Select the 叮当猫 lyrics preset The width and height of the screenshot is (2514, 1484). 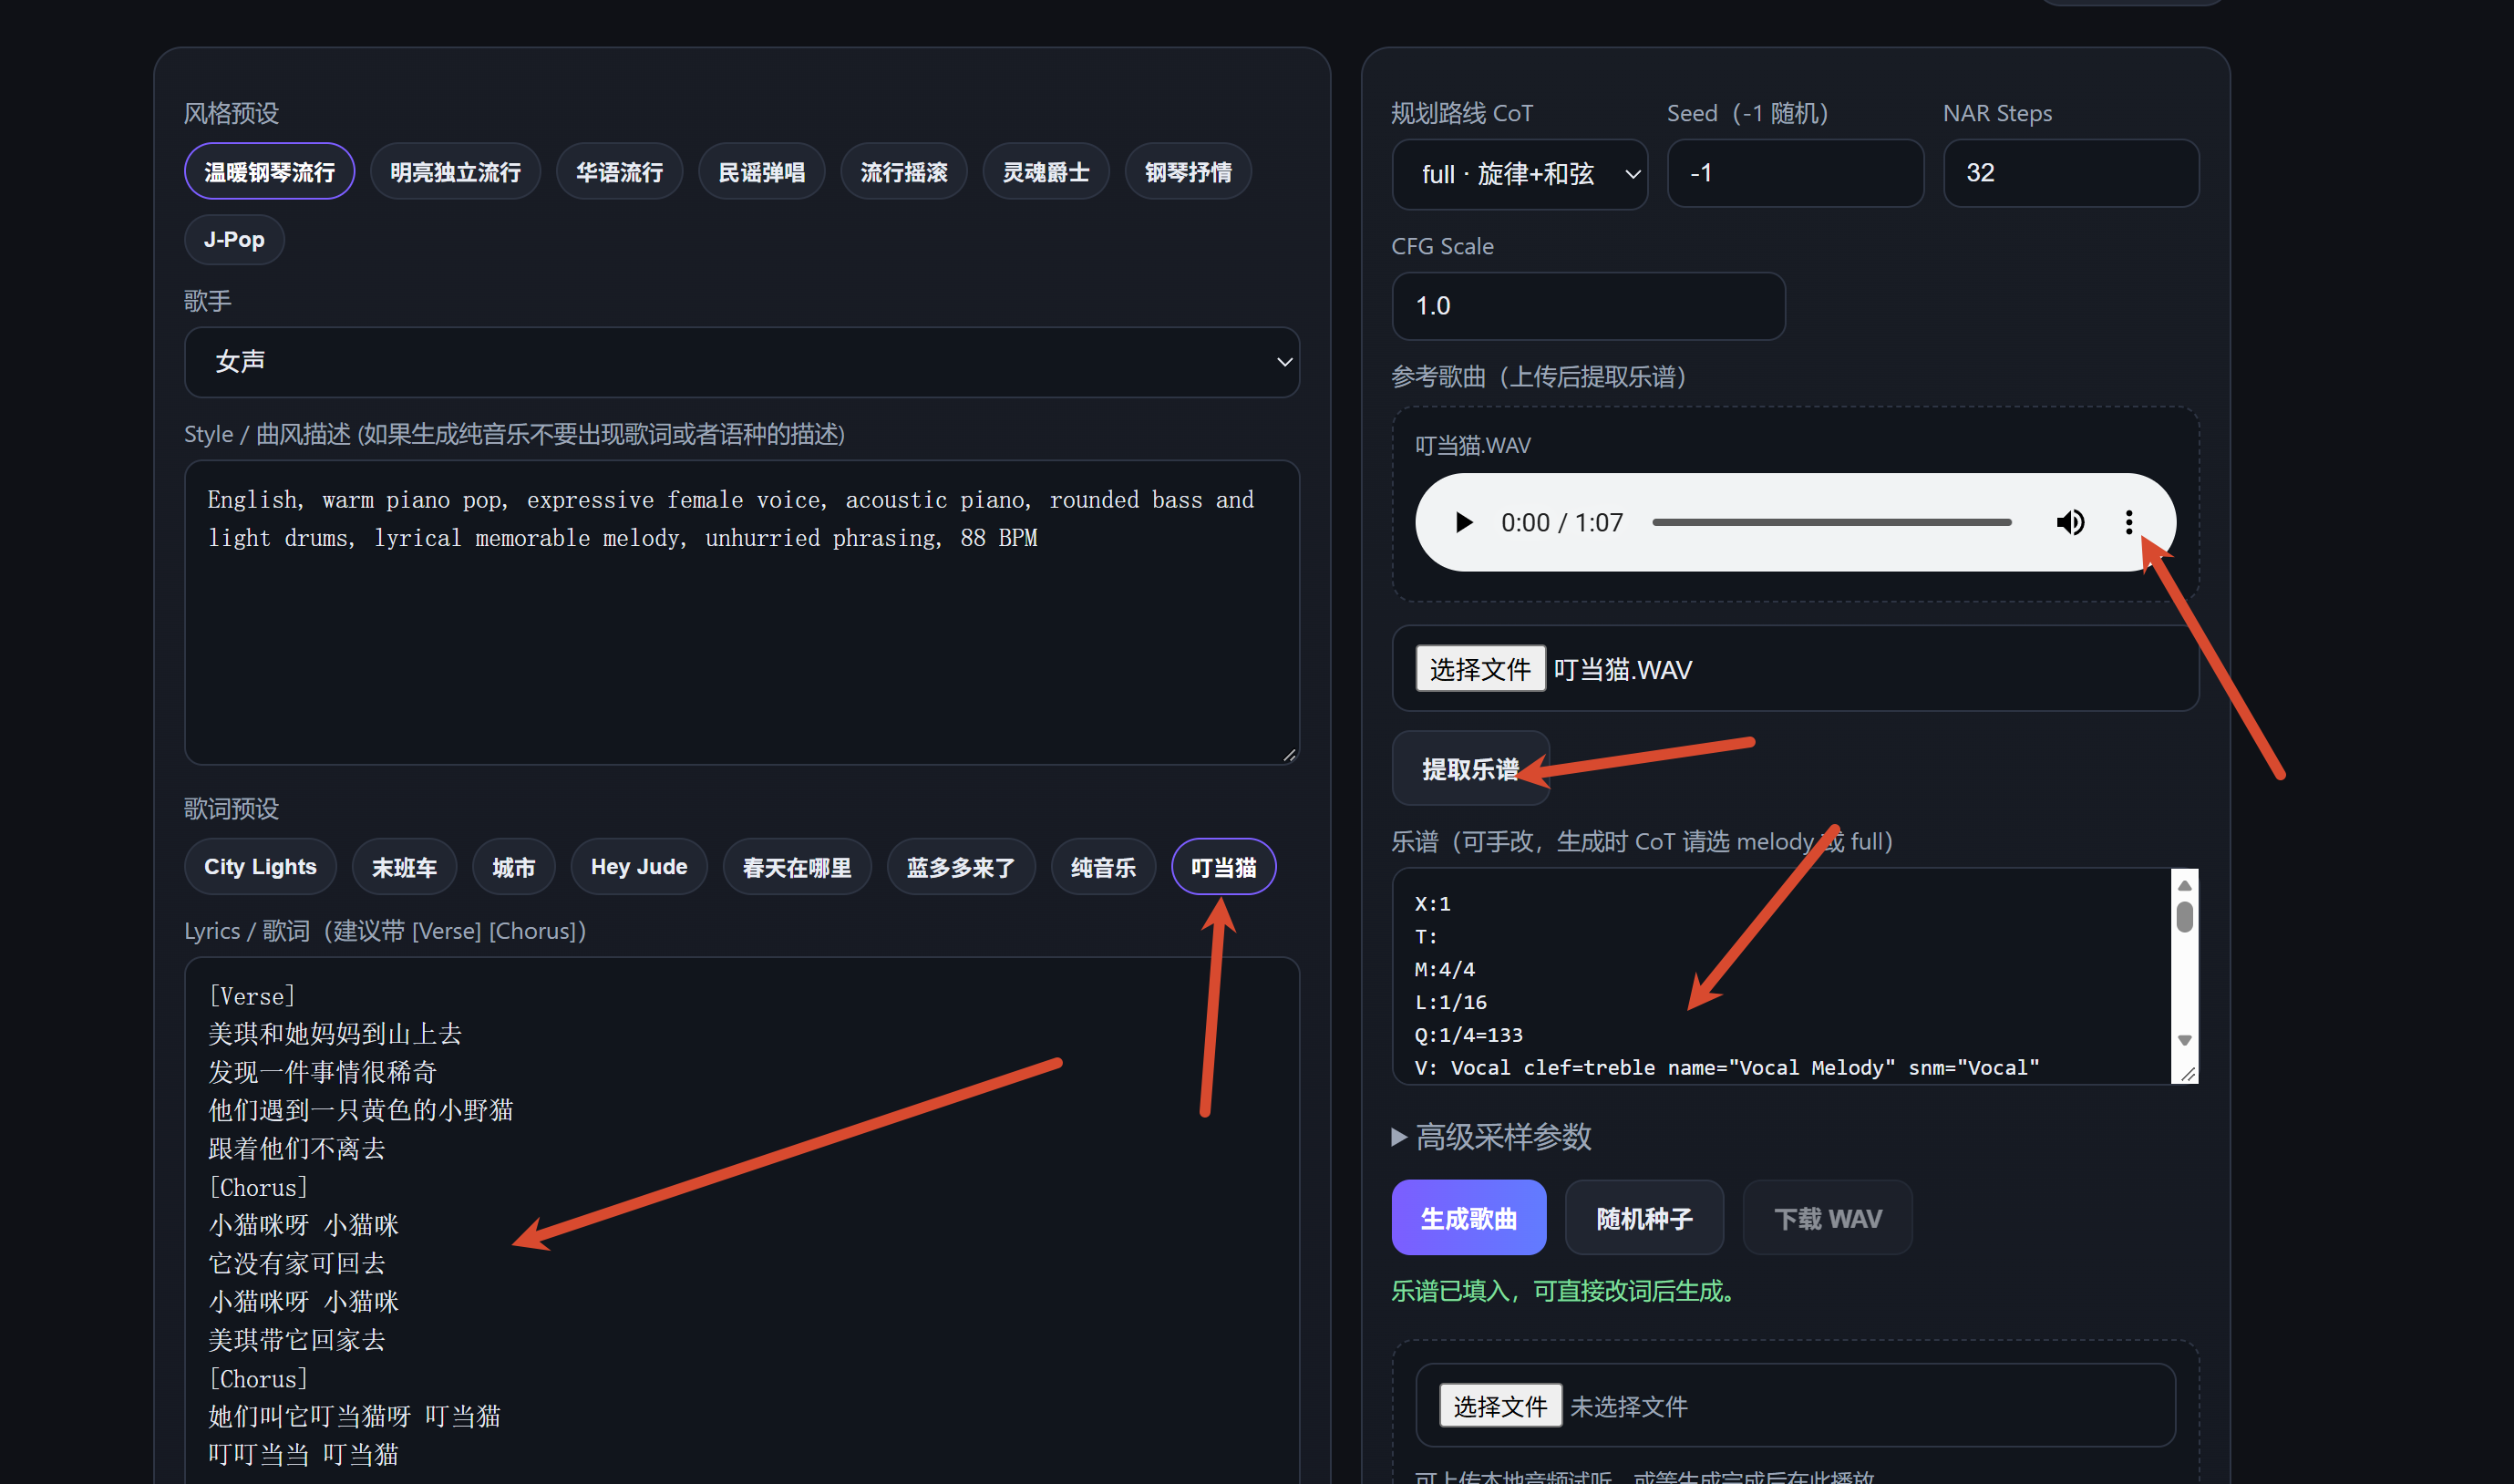(x=1223, y=867)
